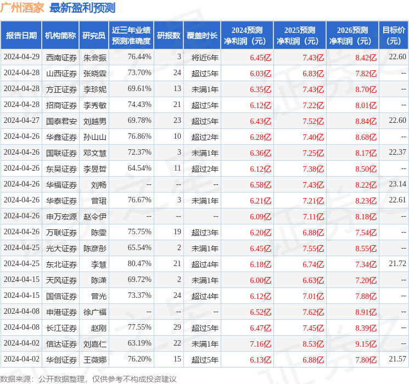The width and height of the screenshot is (409, 384).
Task: Select the 申港证券 institution cell
Action: [x=61, y=312]
